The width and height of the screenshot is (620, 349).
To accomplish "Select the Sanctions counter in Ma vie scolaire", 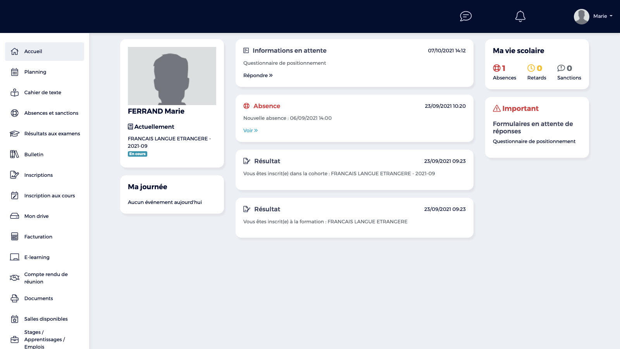I will 569,73.
